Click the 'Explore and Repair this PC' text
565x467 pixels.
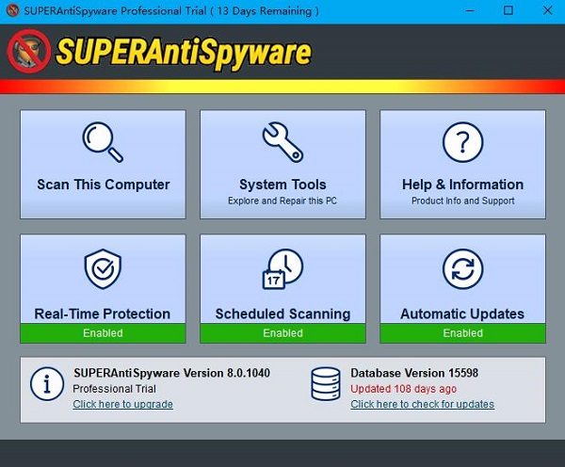tap(282, 201)
